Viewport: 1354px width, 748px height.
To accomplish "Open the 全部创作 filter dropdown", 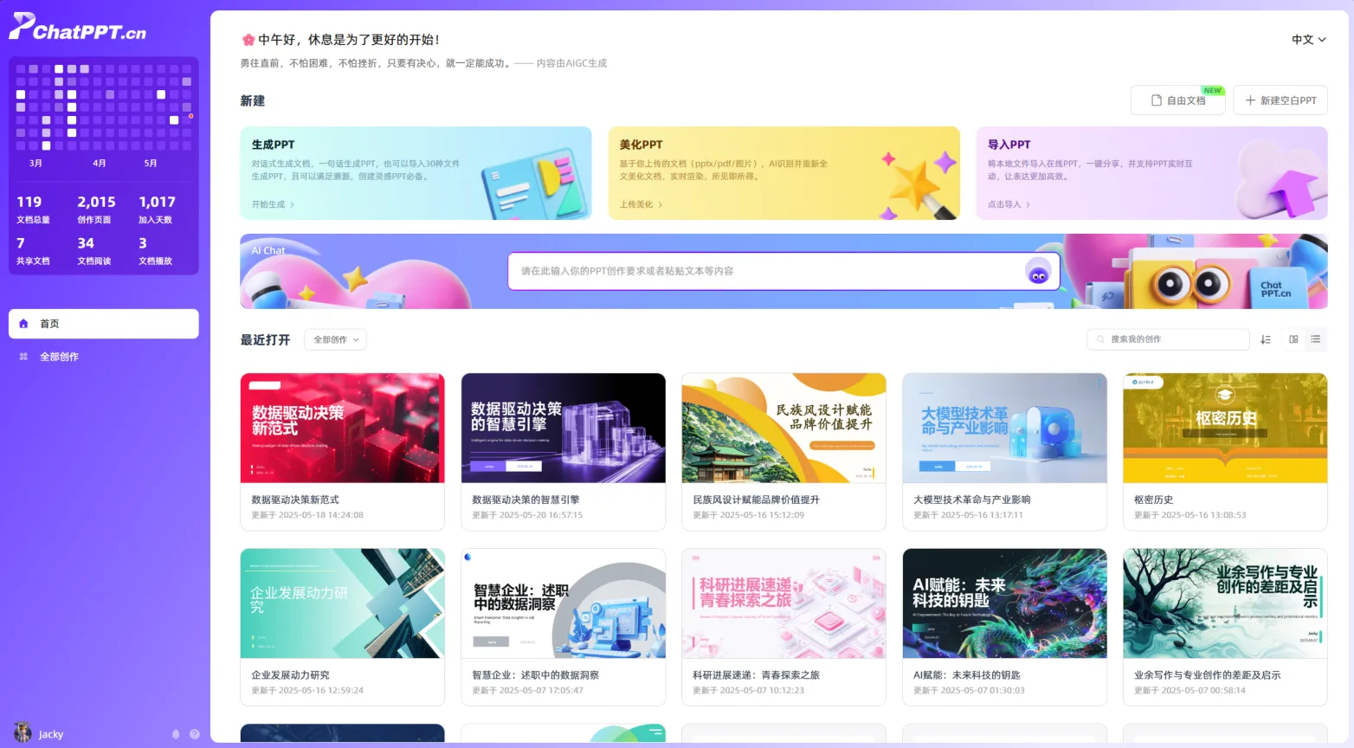I will [336, 340].
